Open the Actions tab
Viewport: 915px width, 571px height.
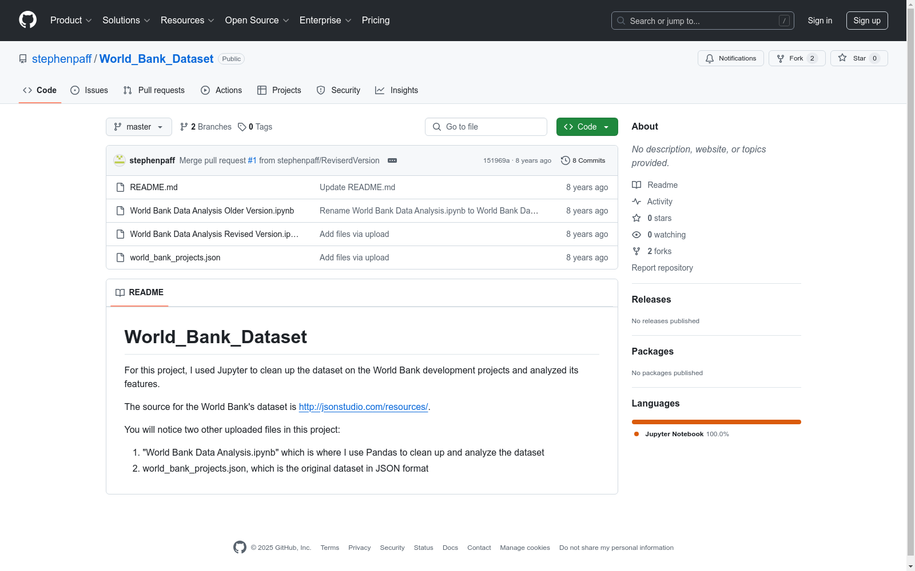(x=221, y=90)
